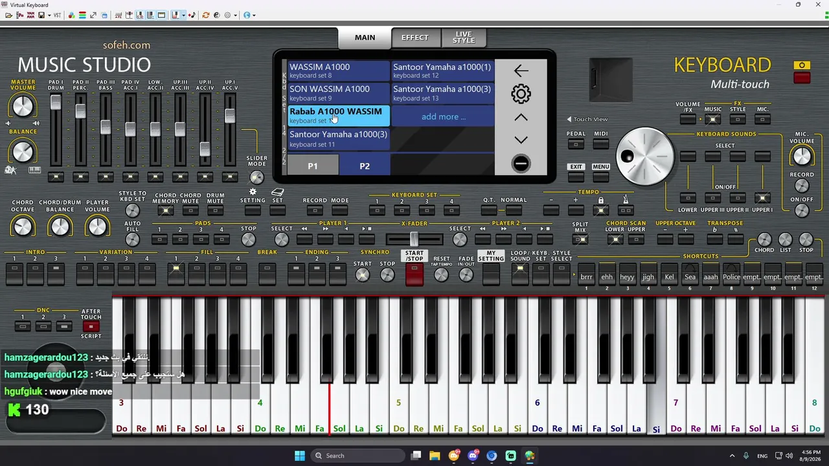The height and width of the screenshot is (466, 829).
Task: Click the colored balls toolbar icon
Action: 71,15
